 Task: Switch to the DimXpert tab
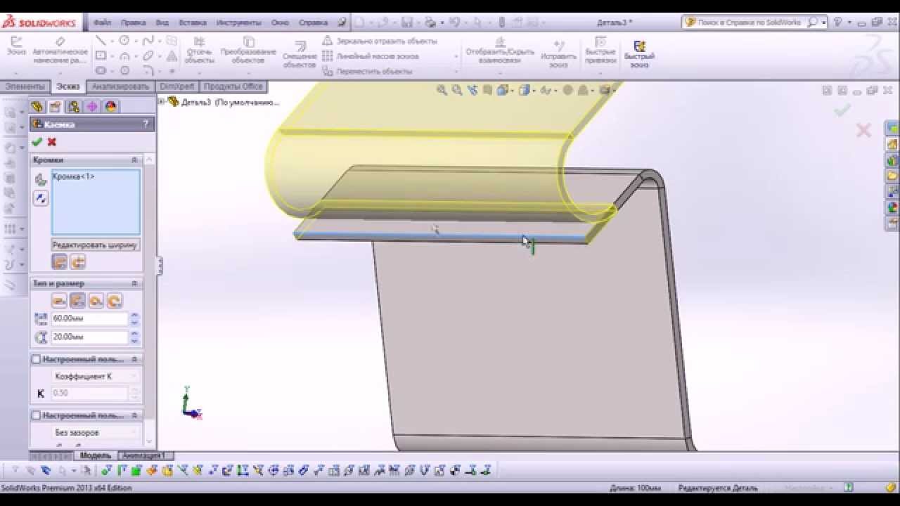[177, 86]
